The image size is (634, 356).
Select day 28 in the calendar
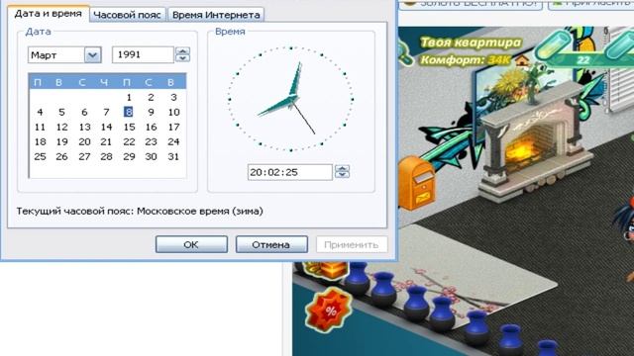tap(106, 156)
